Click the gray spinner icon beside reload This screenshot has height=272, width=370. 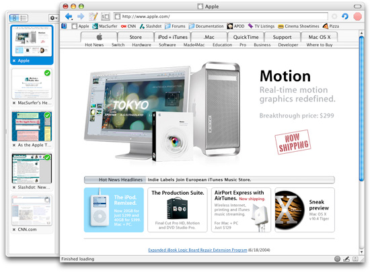tap(334, 17)
